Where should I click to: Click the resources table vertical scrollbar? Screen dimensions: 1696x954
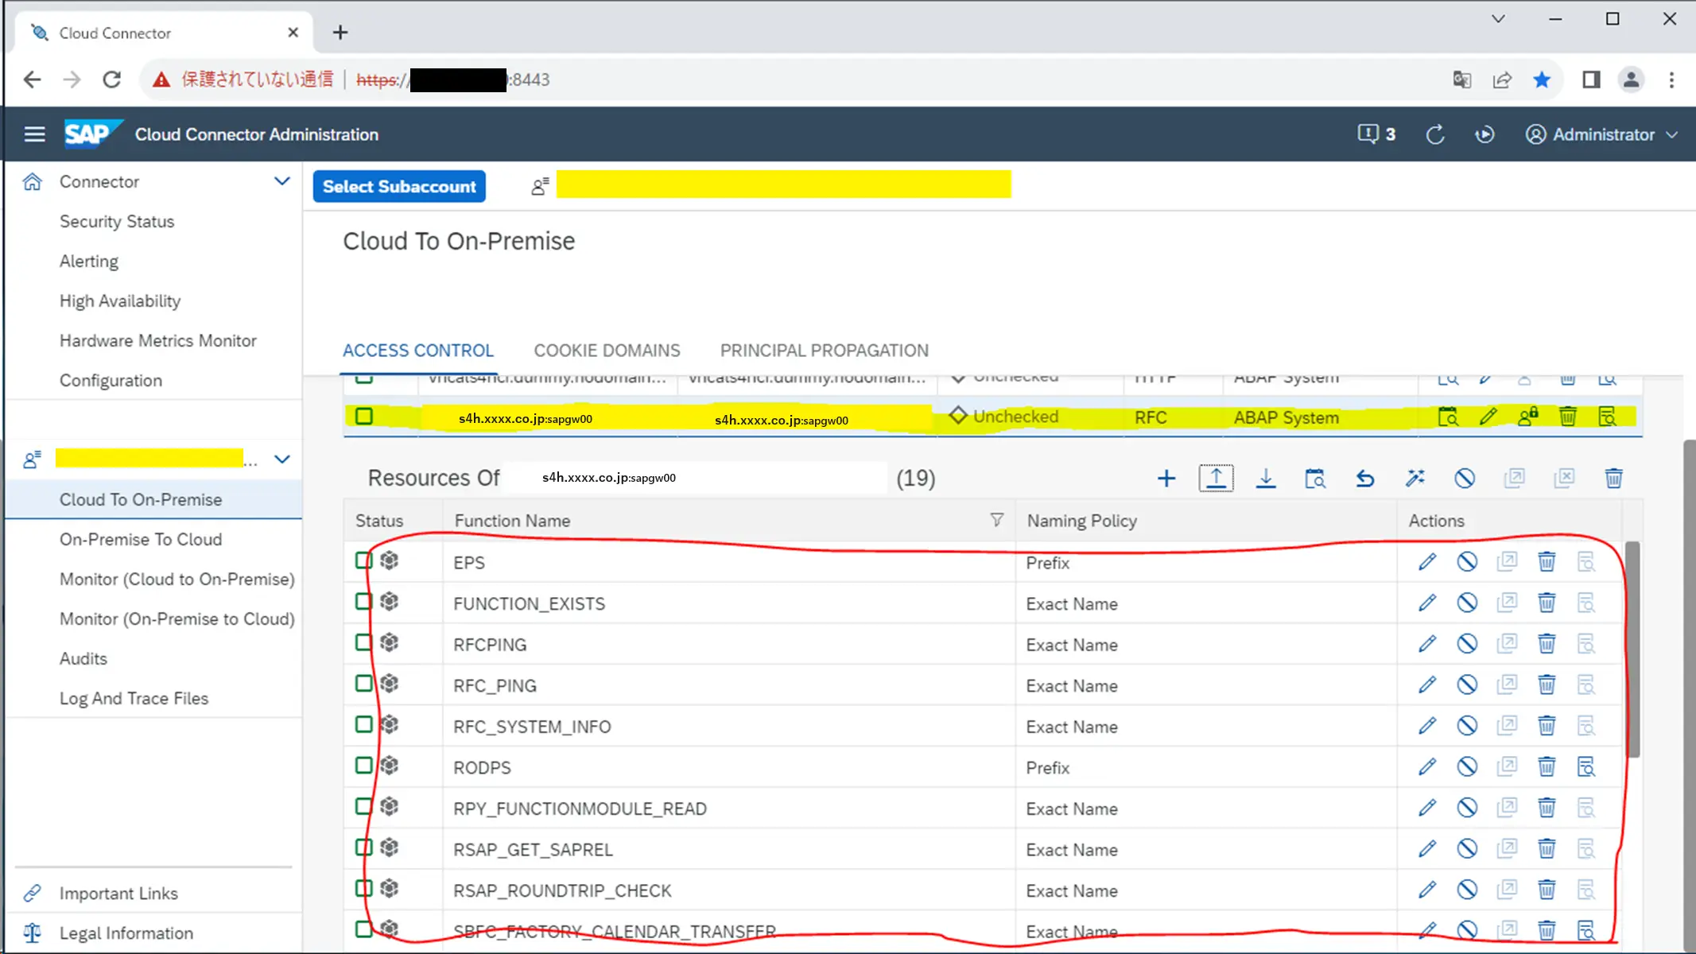click(x=1632, y=649)
